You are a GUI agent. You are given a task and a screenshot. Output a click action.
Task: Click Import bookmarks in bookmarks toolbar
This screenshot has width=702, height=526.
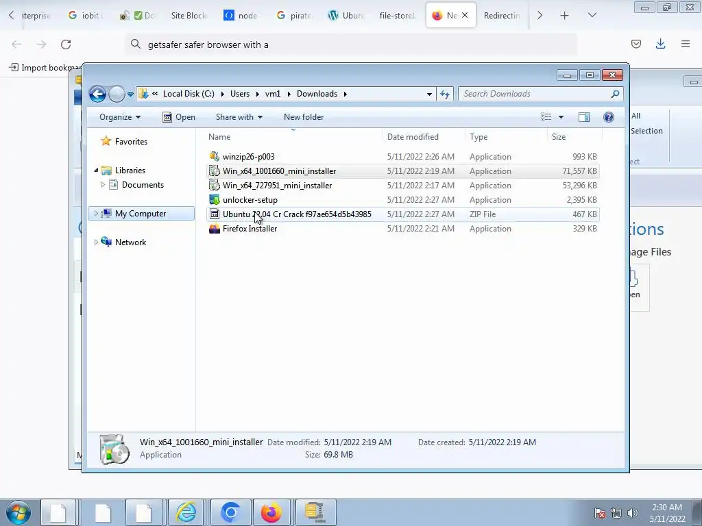coord(45,68)
